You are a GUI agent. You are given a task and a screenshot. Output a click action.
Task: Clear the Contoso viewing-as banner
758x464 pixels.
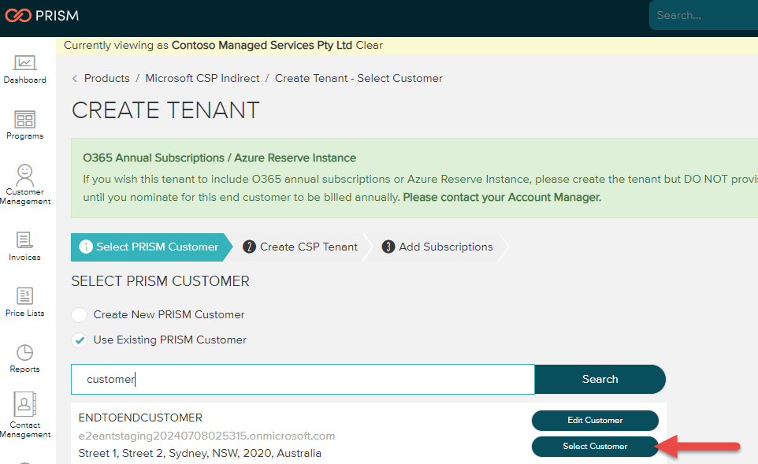(370, 46)
